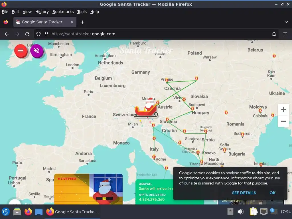Image resolution: width=292 pixels, height=219 pixels.
Task: Open the taskbar application launcher menu
Action: tap(6, 212)
